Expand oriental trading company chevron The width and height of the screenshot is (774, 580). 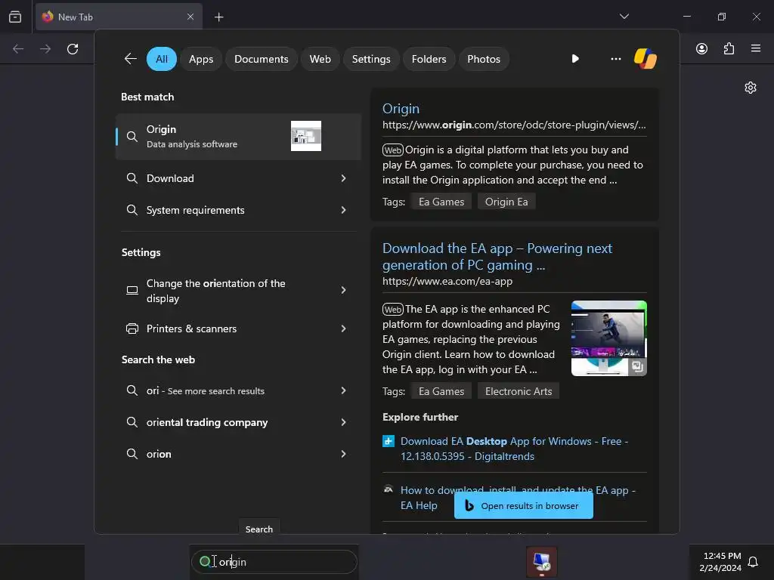coord(344,422)
